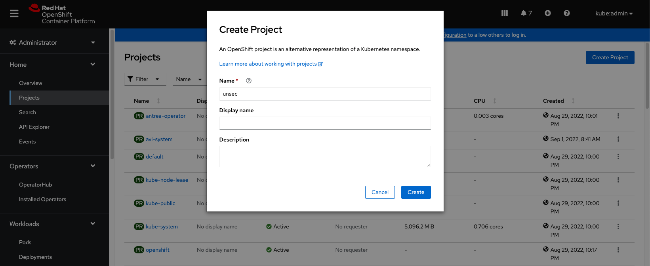Open Deployments in the sidebar
Viewport: 650px width, 266px height.
click(x=35, y=257)
